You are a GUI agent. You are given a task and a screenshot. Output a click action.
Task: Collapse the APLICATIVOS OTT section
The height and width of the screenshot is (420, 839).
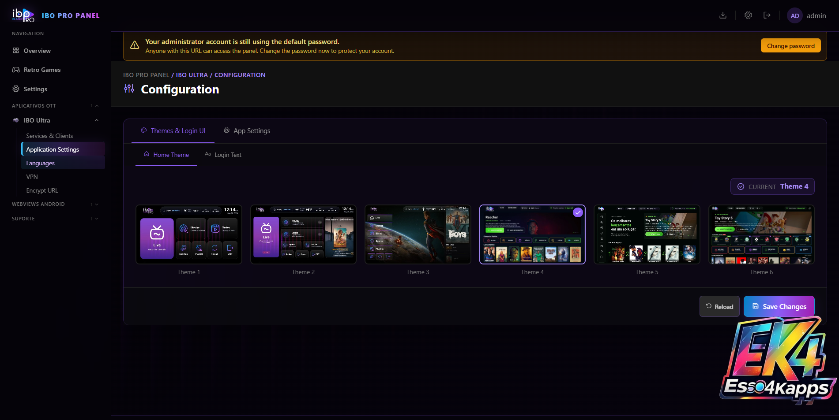(x=97, y=106)
